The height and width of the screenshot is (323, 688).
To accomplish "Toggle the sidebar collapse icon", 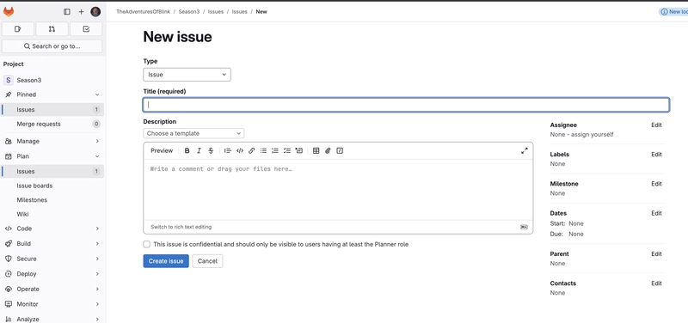I will (67, 12).
